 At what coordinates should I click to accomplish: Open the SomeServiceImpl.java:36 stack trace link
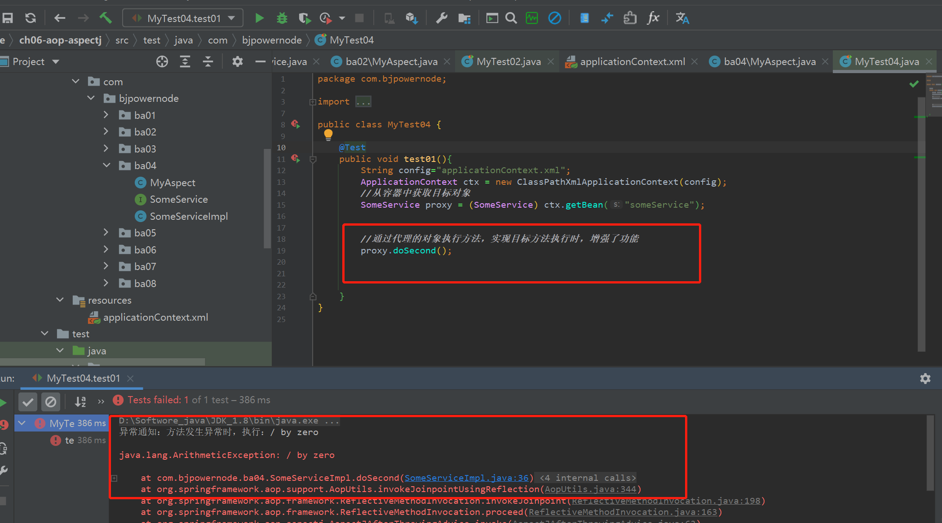466,478
